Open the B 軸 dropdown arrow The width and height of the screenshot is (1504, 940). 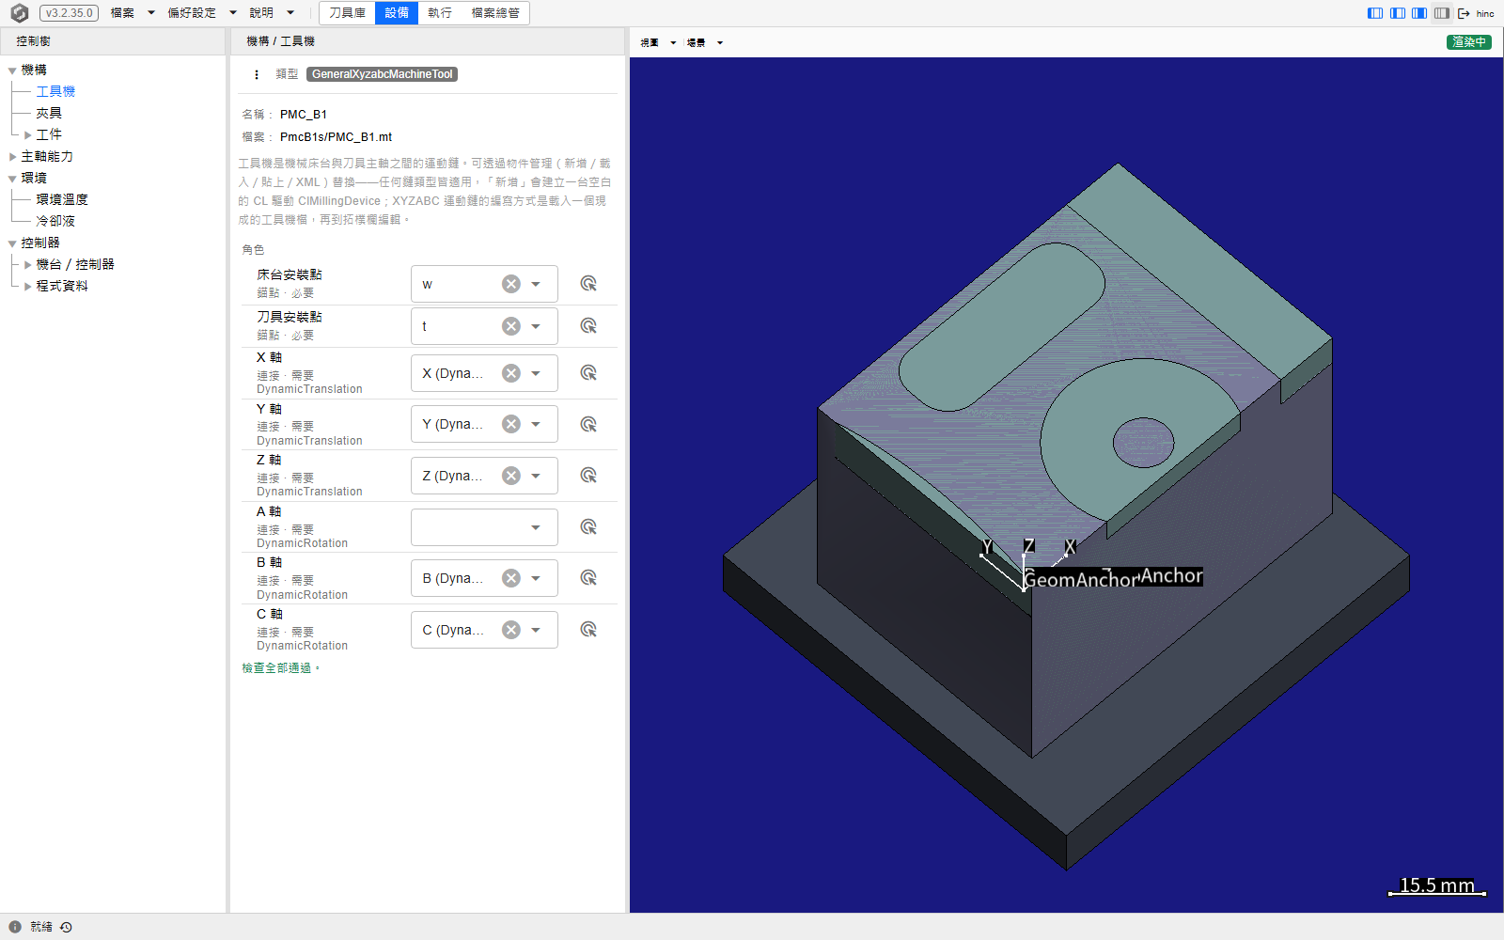point(536,578)
